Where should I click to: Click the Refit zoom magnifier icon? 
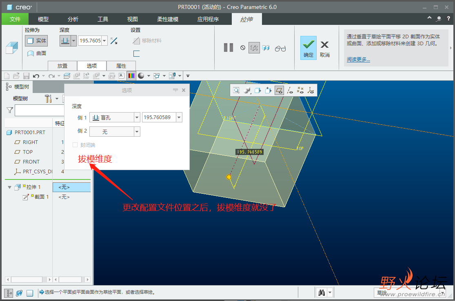coord(237,91)
